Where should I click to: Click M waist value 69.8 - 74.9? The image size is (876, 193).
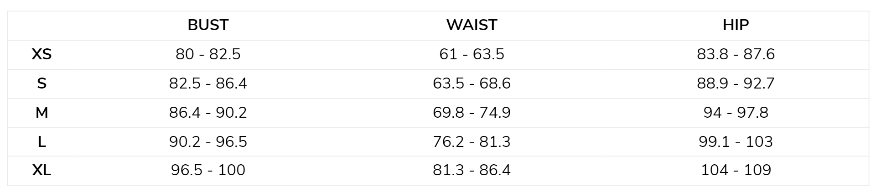pyautogui.click(x=472, y=112)
